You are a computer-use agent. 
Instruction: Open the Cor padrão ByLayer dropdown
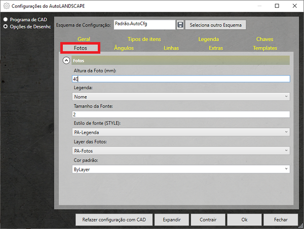tap(181, 169)
